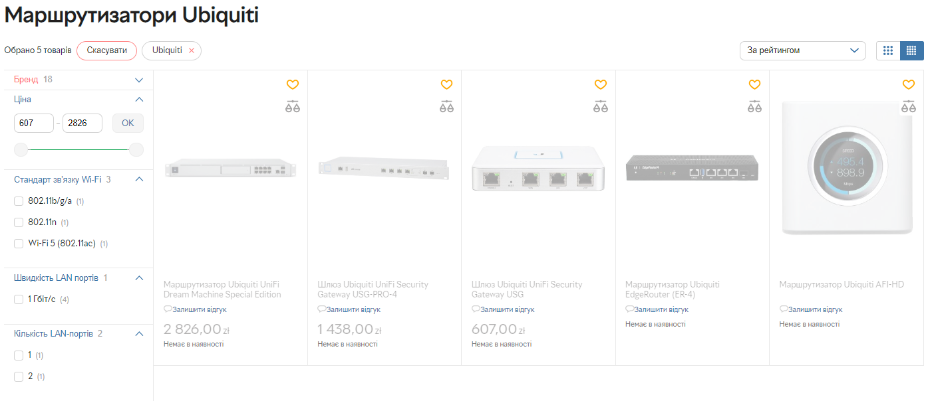Image resolution: width=928 pixels, height=401 pixels.
Task: Open the За рейтингом sorting dropdown
Action: tap(802, 50)
